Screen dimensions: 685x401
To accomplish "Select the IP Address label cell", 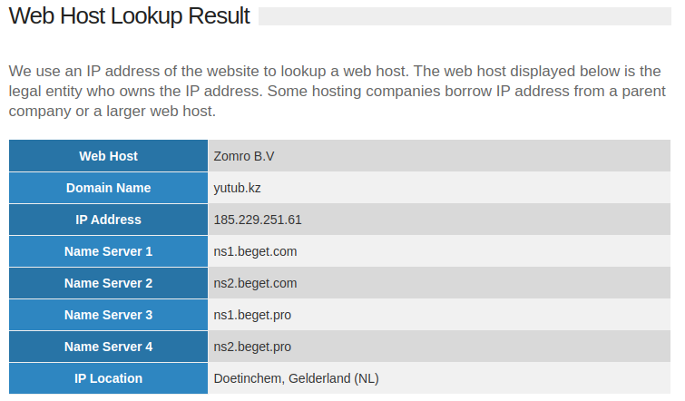I will (108, 220).
